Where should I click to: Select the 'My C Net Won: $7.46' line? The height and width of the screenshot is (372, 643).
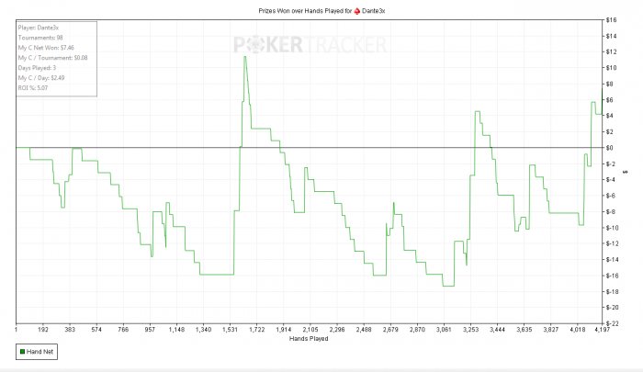pyautogui.click(x=46, y=48)
